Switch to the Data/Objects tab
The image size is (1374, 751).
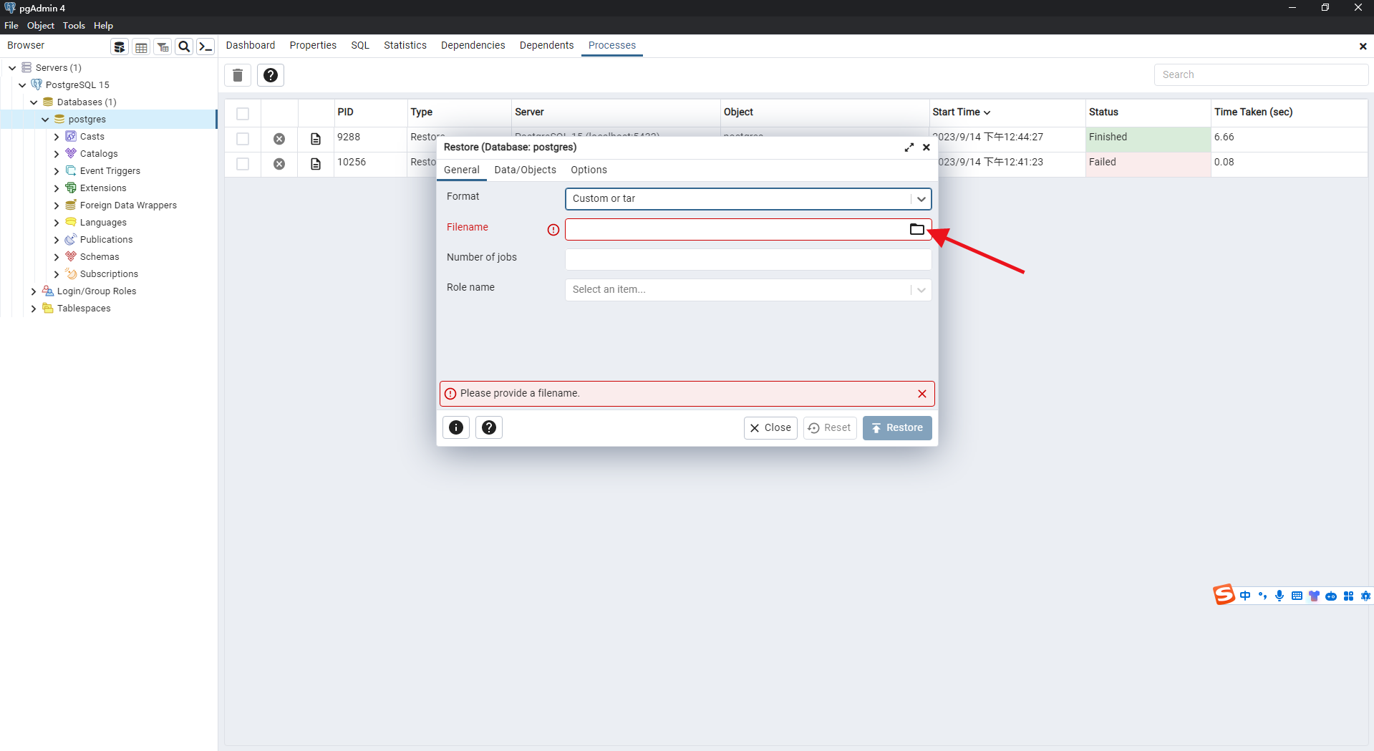coord(525,170)
